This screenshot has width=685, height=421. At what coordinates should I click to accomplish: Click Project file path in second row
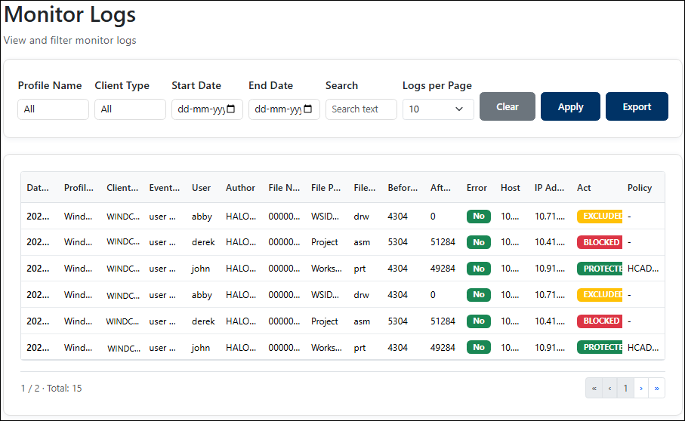pos(325,242)
